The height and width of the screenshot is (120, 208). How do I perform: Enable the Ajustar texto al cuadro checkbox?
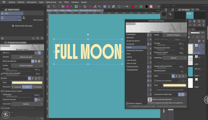pyautogui.click(x=3, y=91)
